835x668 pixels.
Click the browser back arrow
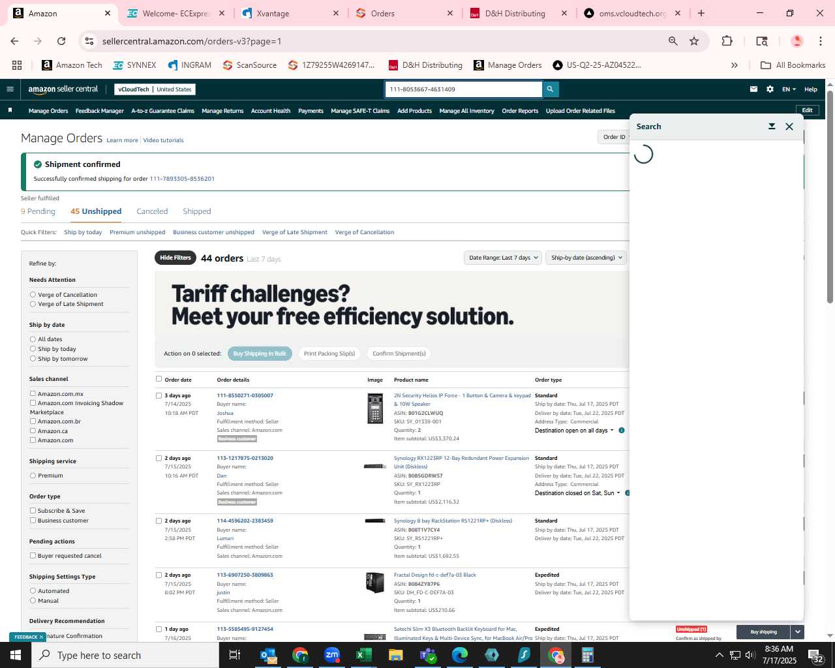click(14, 41)
